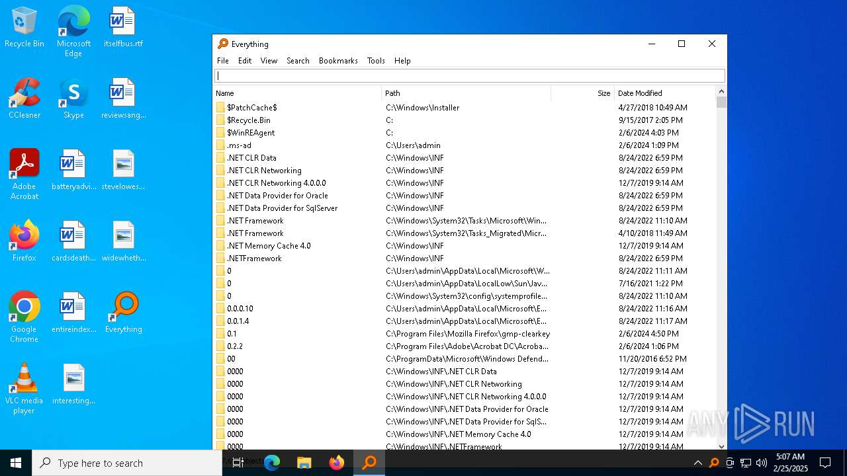Open File Explorer from the taskbar
847x476 pixels.
(304, 463)
